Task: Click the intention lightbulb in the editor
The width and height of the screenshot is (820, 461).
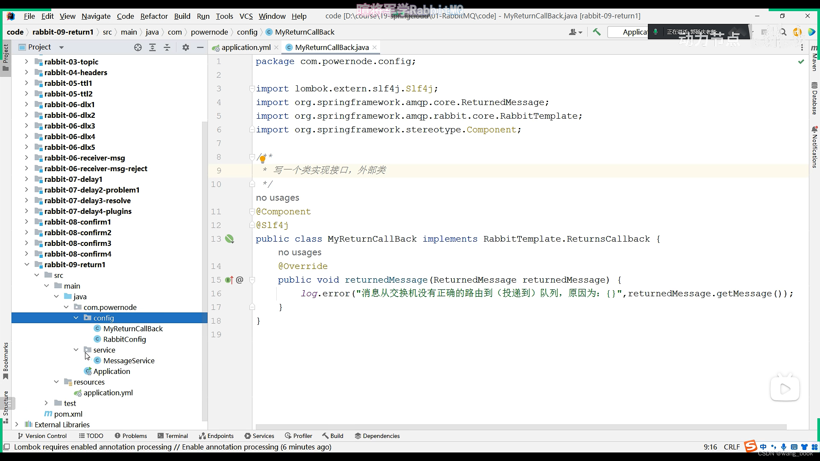Action: tap(263, 159)
